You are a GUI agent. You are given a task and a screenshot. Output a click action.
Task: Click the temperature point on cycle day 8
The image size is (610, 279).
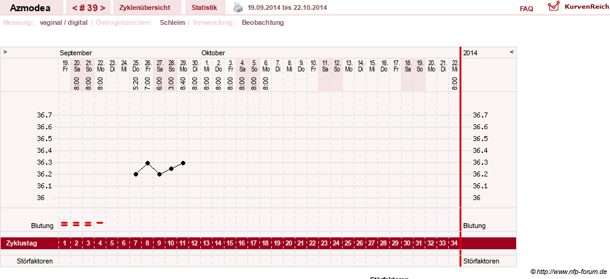(x=147, y=163)
